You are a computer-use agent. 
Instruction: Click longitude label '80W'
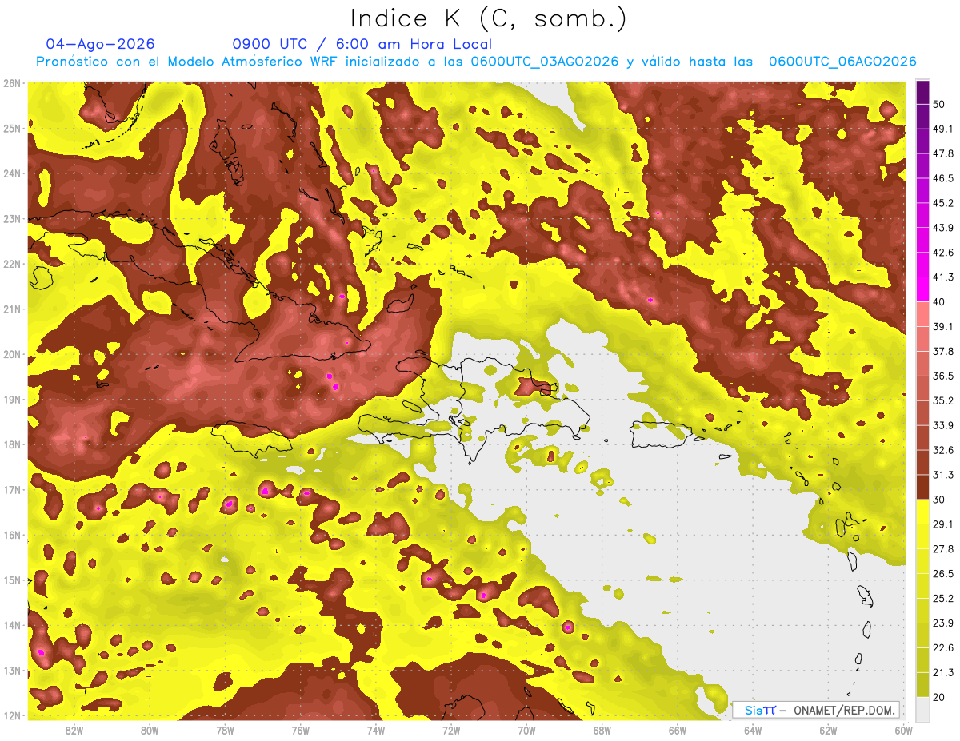[x=150, y=730]
